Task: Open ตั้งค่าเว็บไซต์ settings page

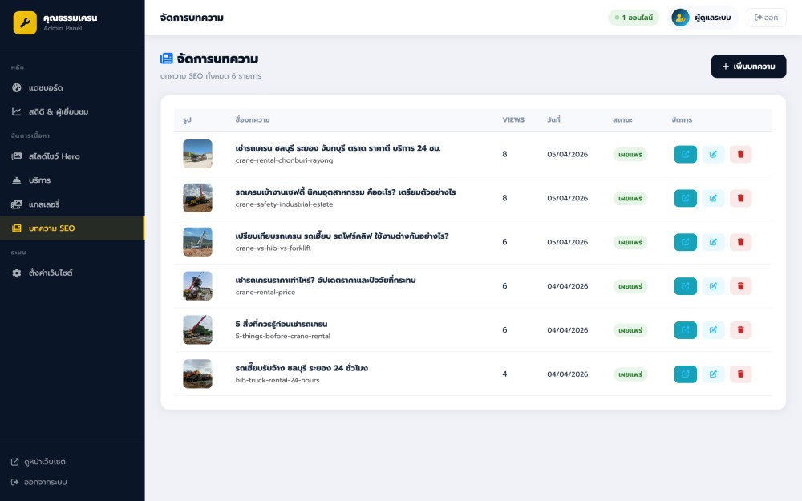Action: click(x=50, y=273)
